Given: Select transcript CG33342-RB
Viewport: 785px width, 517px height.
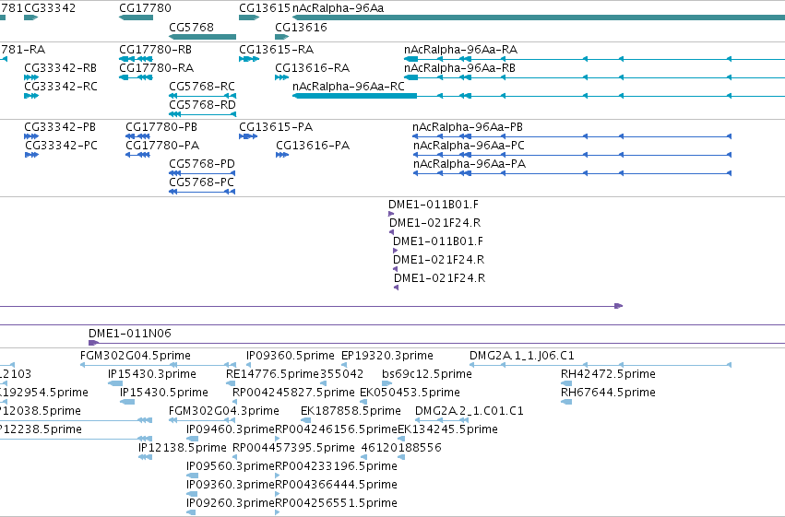Looking at the screenshot, I should pyautogui.click(x=61, y=68).
